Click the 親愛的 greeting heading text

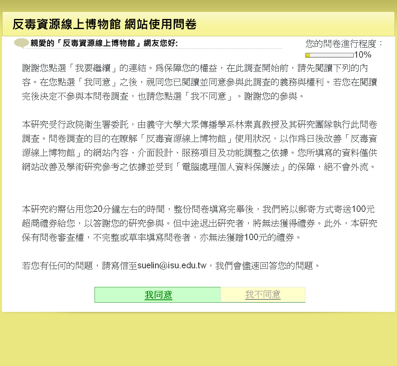click(x=104, y=43)
